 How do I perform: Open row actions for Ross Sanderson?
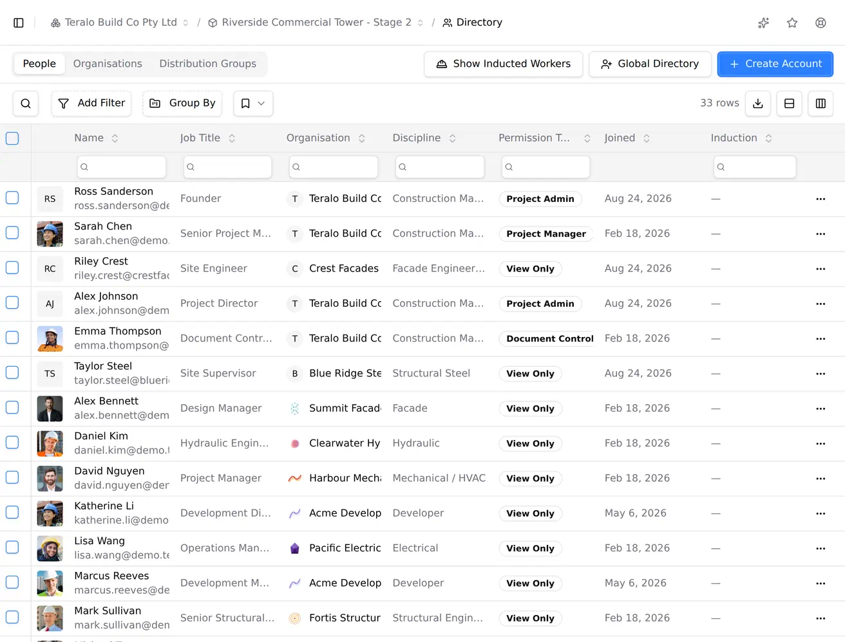pyautogui.click(x=821, y=199)
